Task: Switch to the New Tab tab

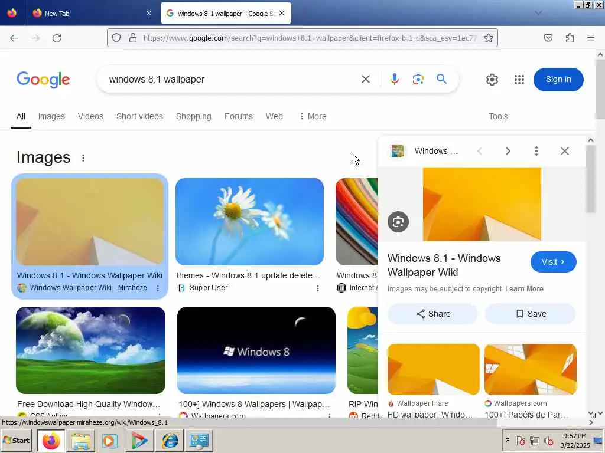Action: (90, 13)
